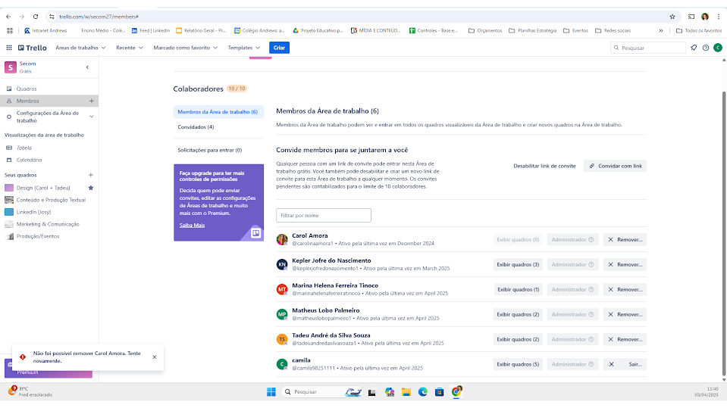
Task: Focus the Filtrar por nome field
Action: 324,215
